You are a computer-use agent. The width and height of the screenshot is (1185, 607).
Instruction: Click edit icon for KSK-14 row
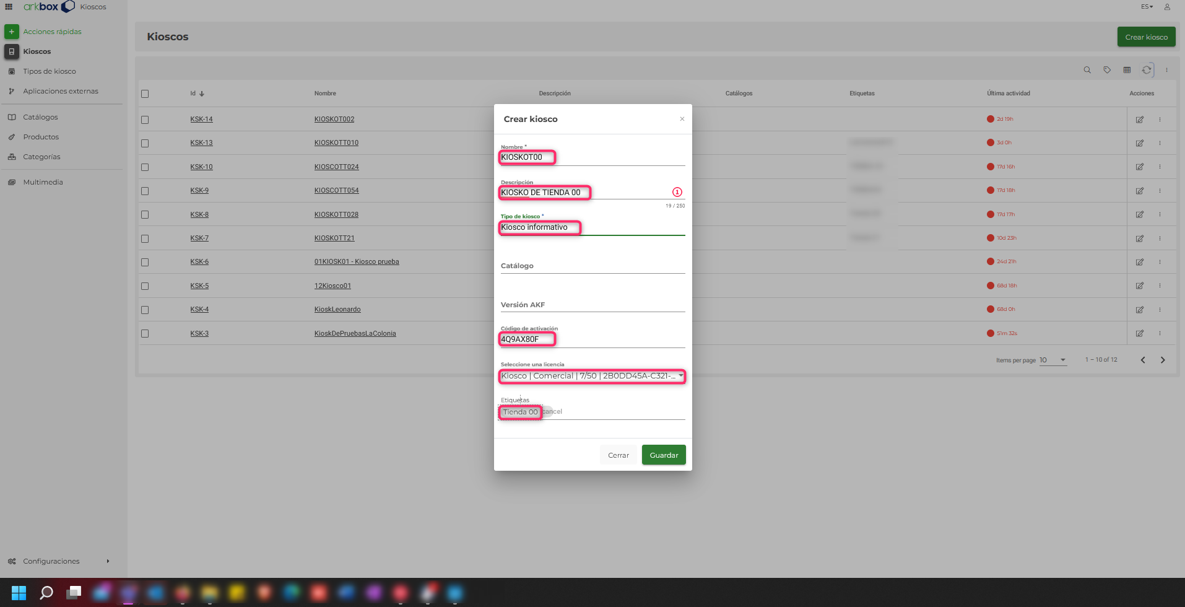point(1139,120)
